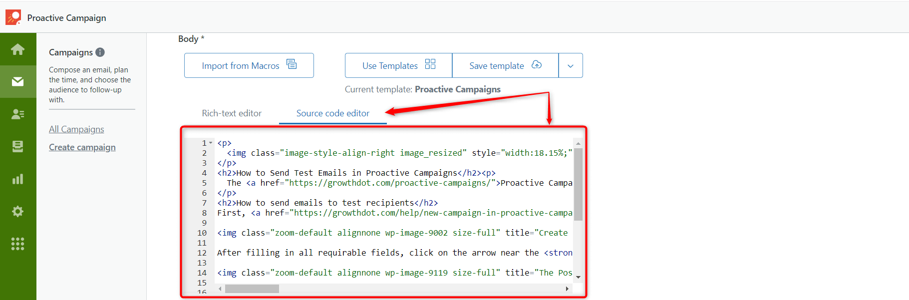The width and height of the screenshot is (909, 300).
Task: Open the contacts list sidebar icon
Action: tap(18, 114)
